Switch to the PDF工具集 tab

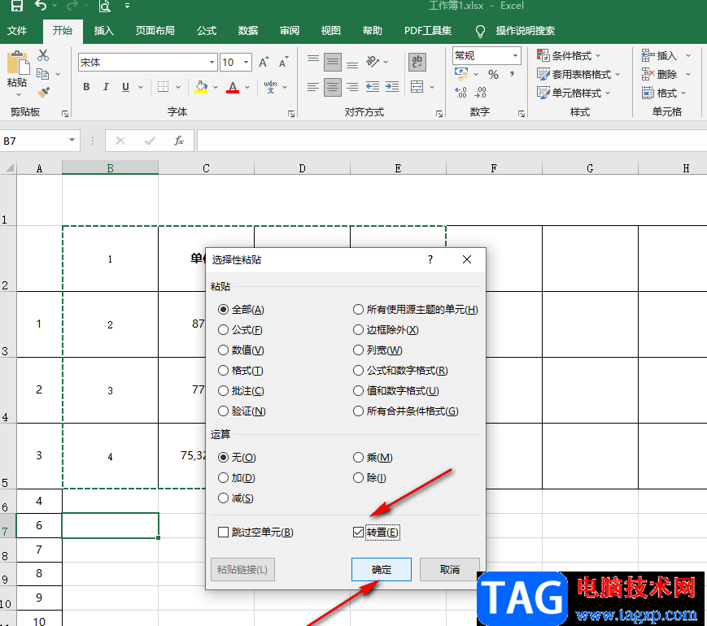tap(428, 31)
